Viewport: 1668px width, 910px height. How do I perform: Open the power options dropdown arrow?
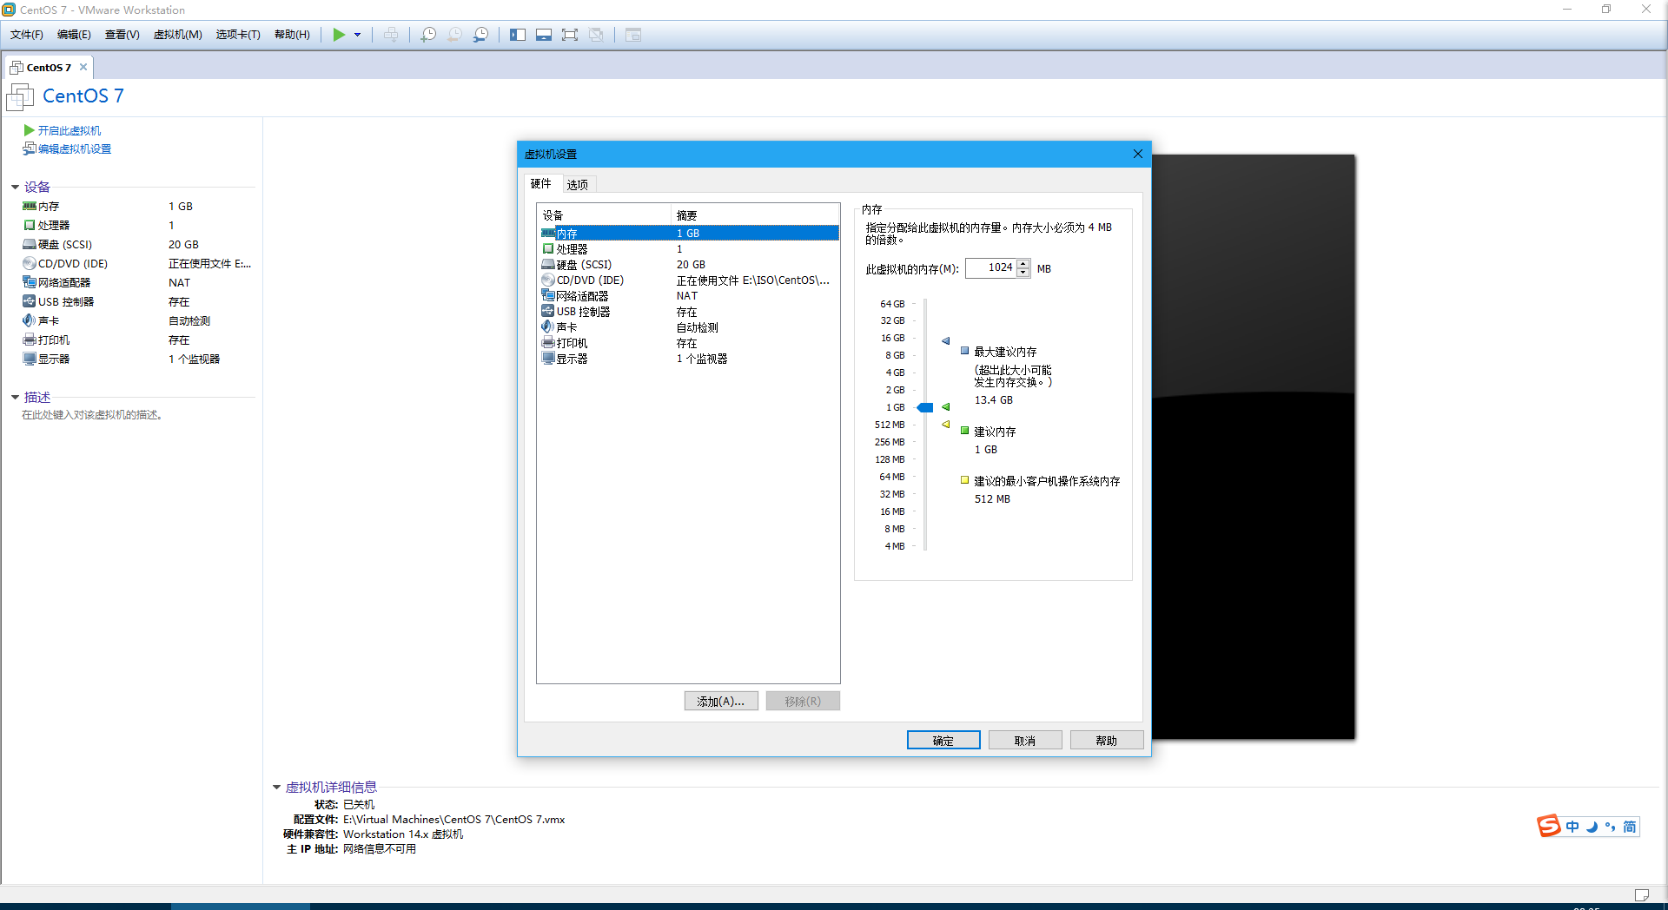pyautogui.click(x=357, y=35)
